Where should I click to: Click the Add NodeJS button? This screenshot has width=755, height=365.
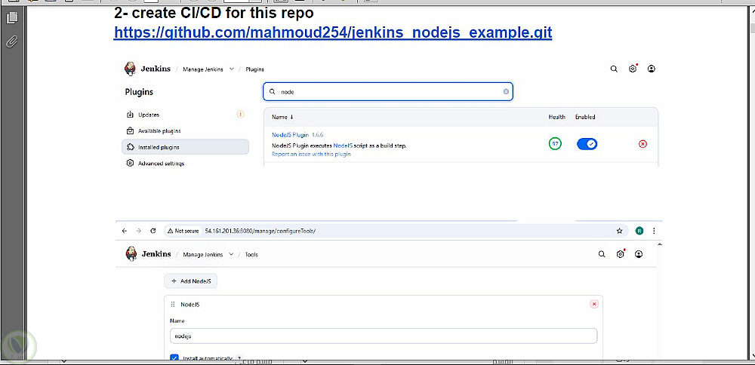[x=191, y=281]
